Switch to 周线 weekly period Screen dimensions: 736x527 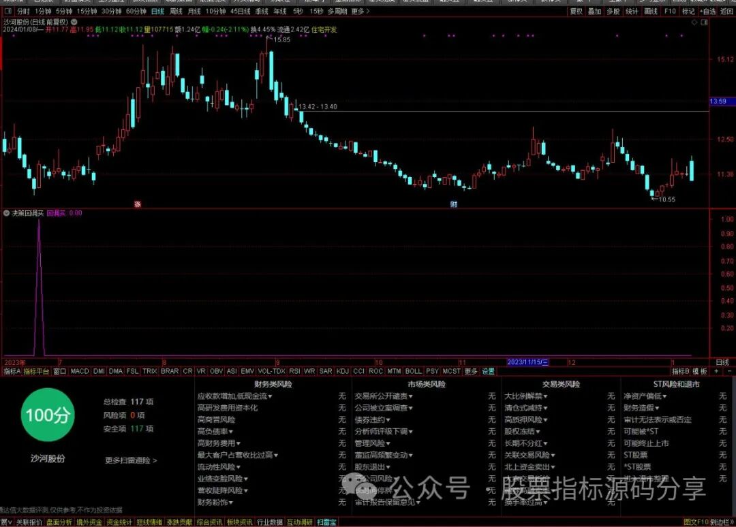coord(176,12)
